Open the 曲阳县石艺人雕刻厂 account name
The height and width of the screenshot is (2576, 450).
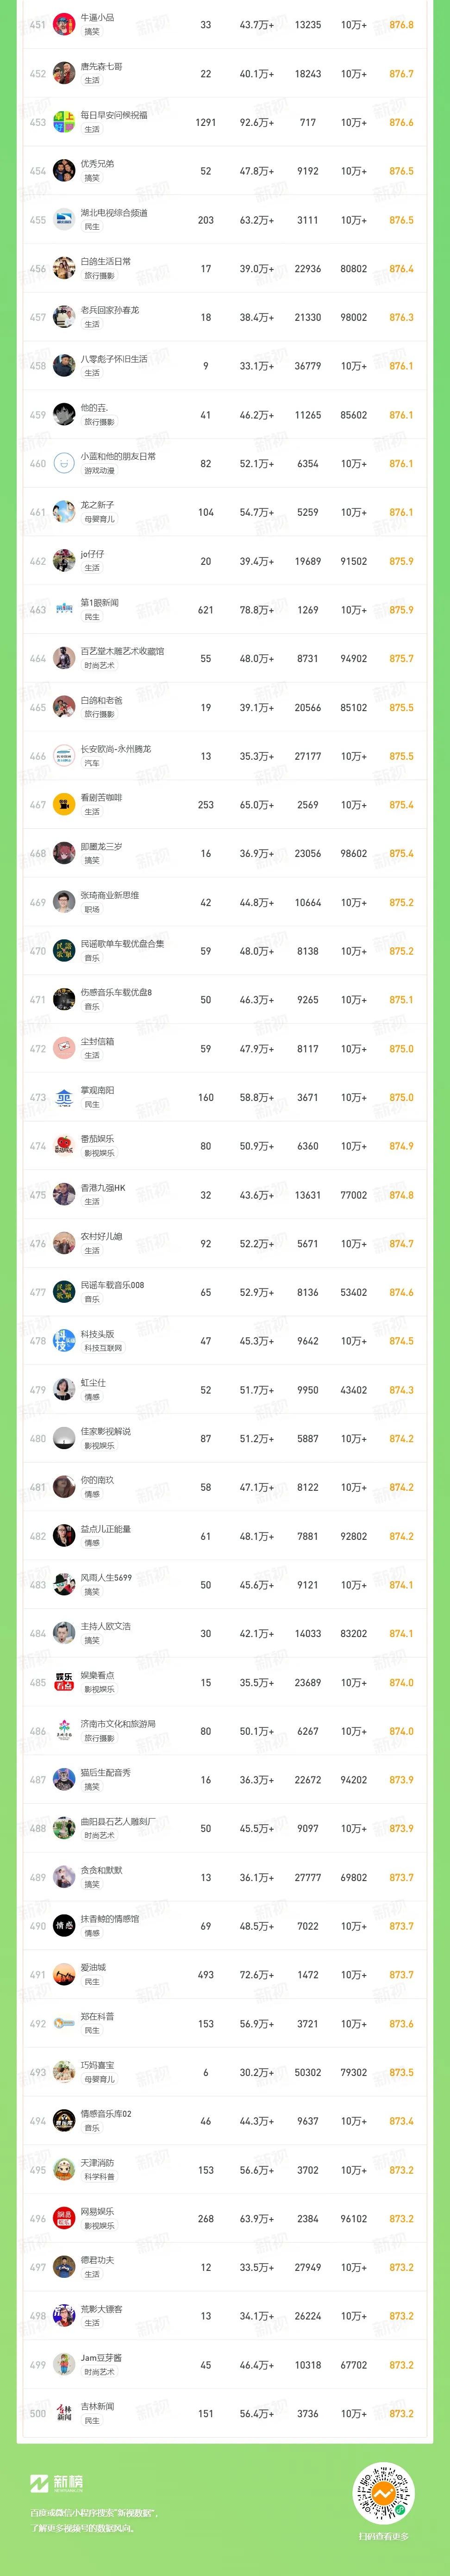[118, 1822]
